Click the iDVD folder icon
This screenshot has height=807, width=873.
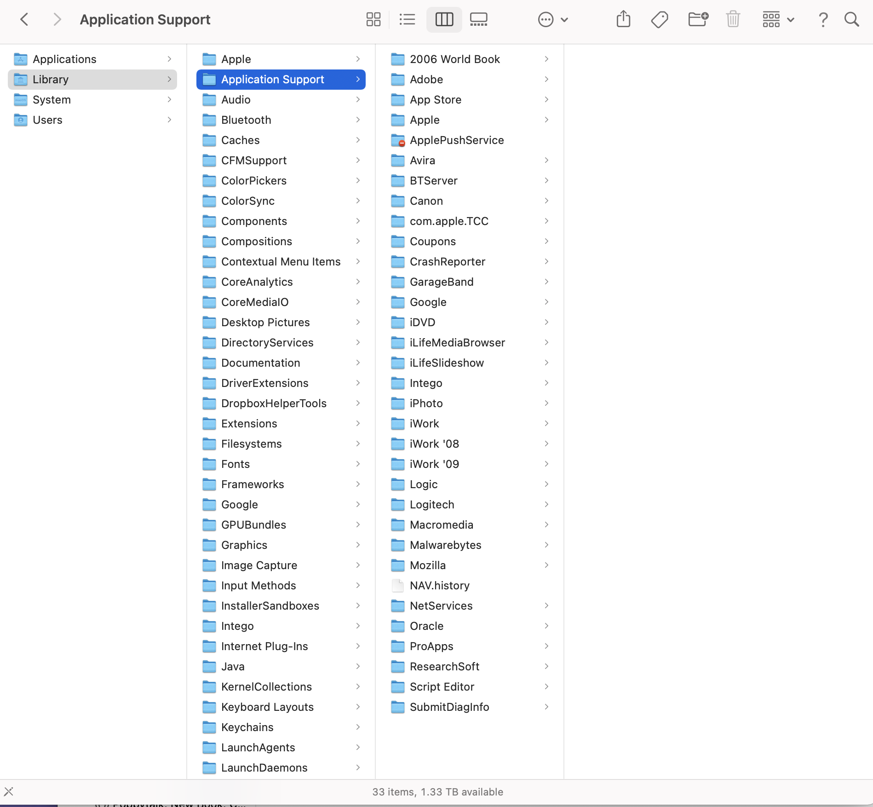[398, 322]
